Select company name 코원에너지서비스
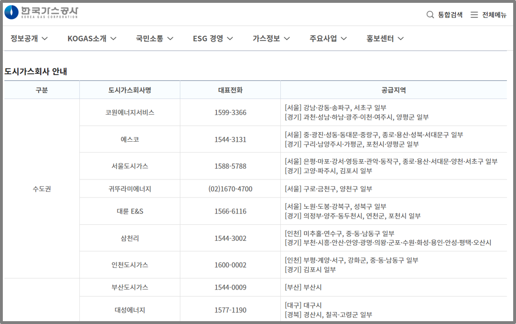 (x=129, y=112)
